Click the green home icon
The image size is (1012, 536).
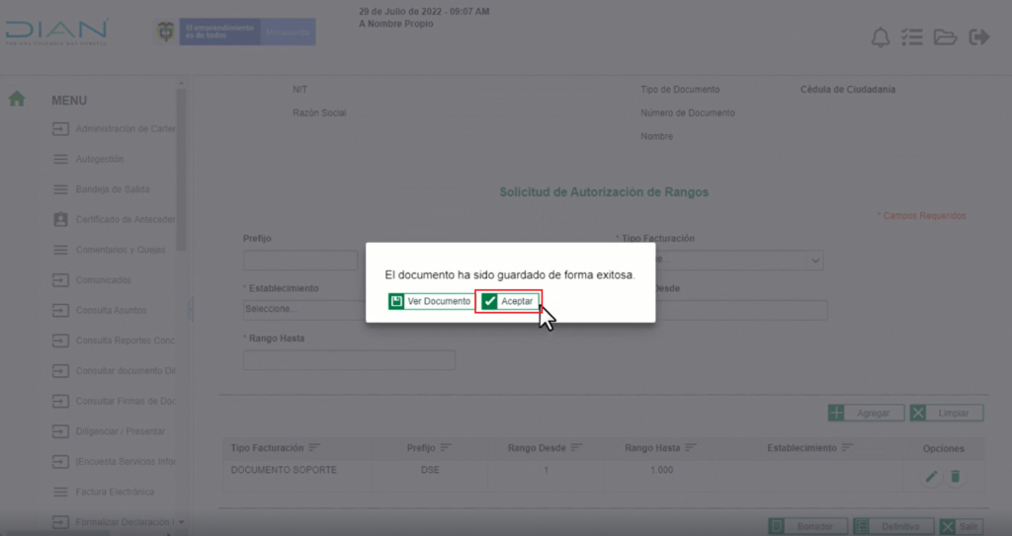point(17,99)
